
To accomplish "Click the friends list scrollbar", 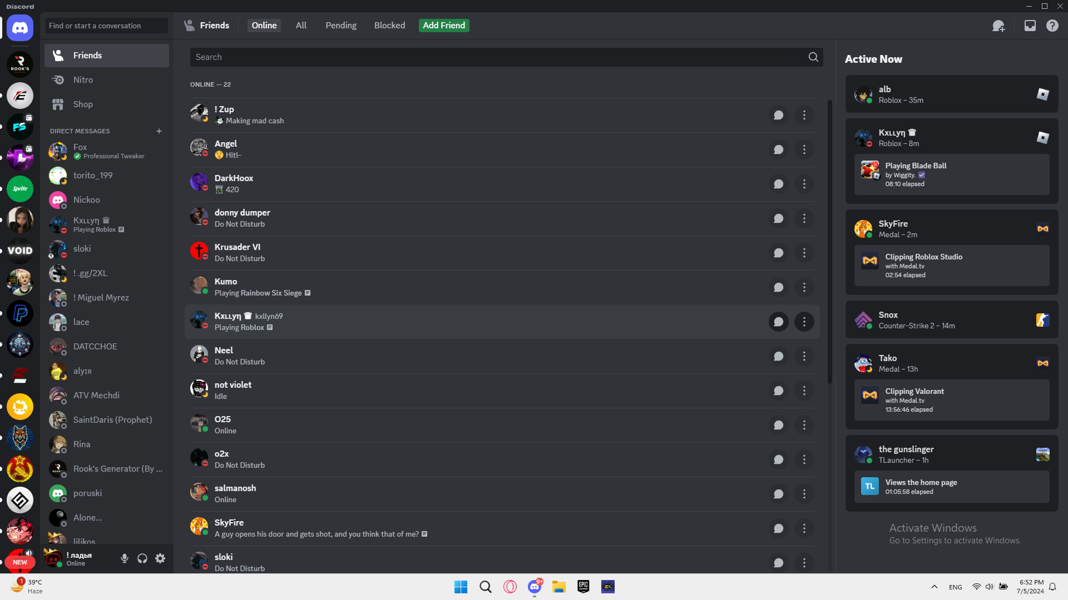I will click(829, 242).
